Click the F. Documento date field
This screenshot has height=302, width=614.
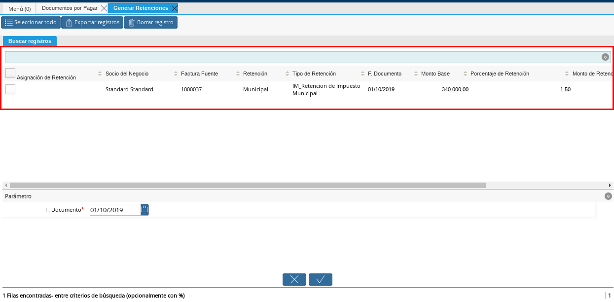click(x=115, y=210)
